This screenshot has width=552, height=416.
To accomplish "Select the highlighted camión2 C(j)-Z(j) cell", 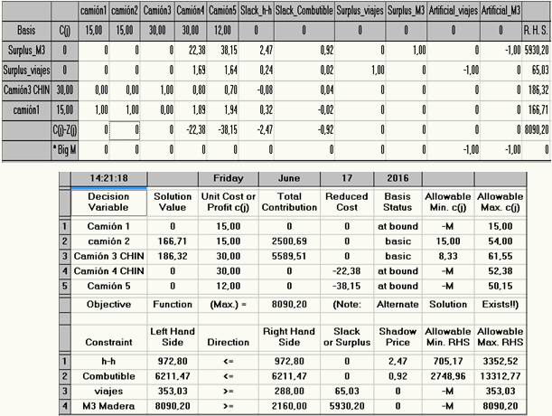I will 125,130.
